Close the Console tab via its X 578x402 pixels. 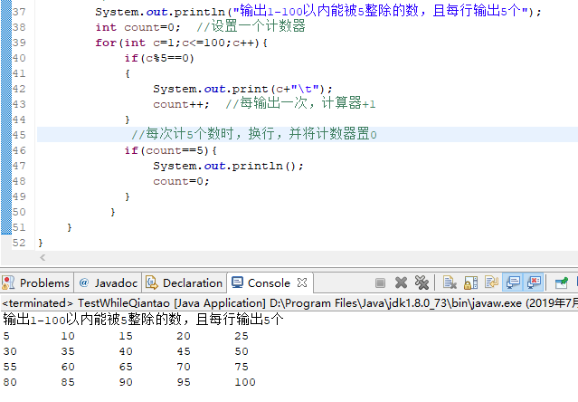(302, 282)
